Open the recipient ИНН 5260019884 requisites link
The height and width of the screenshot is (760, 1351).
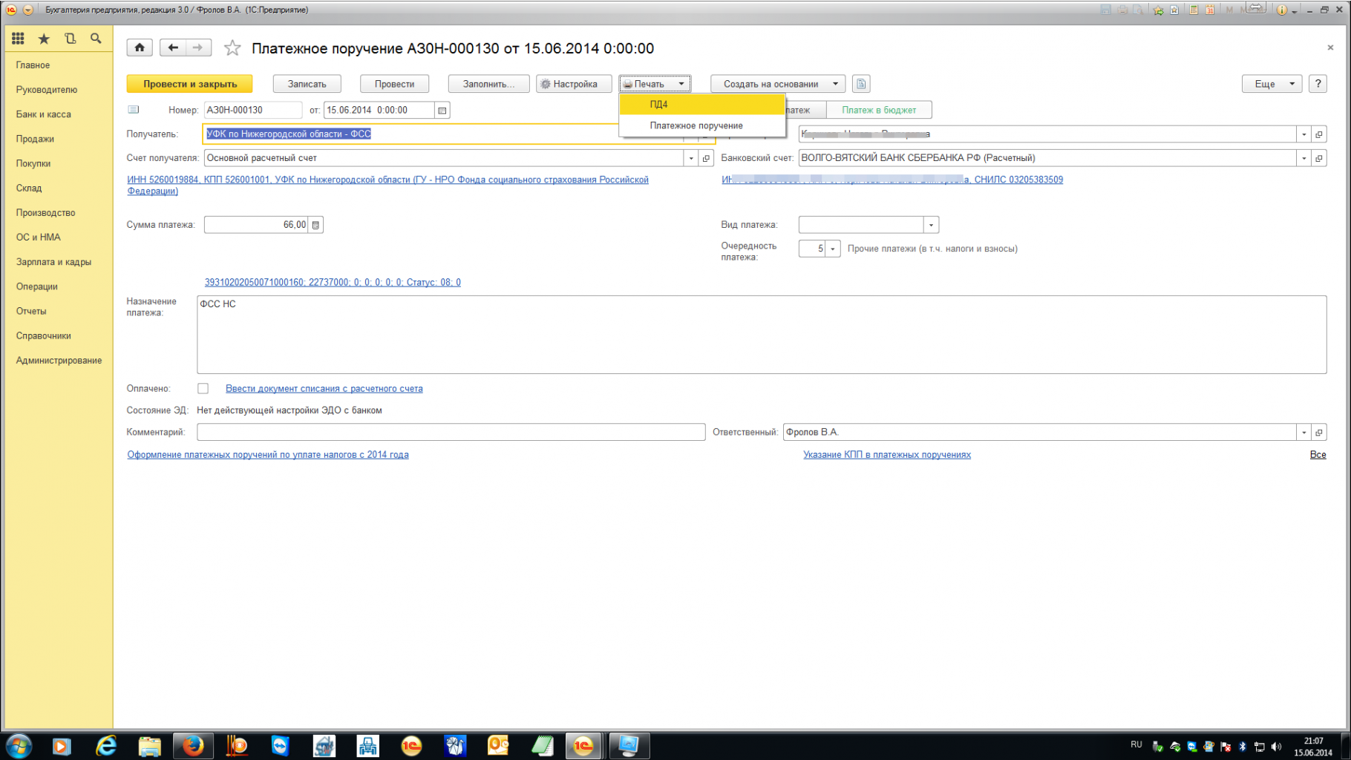387,186
